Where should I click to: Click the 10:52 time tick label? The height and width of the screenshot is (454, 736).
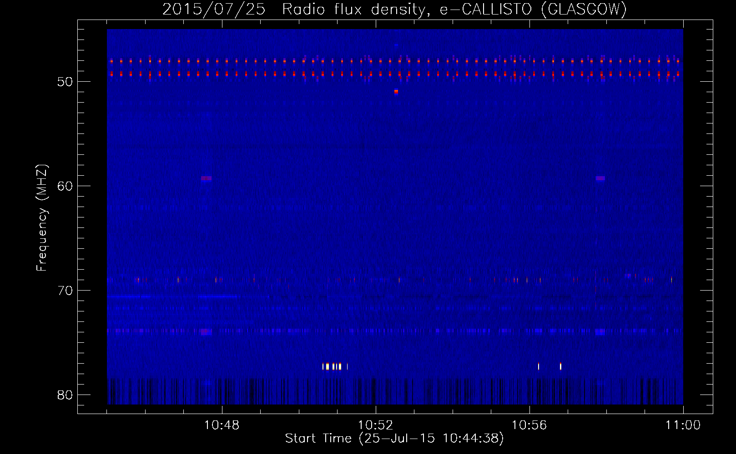coord(376,425)
